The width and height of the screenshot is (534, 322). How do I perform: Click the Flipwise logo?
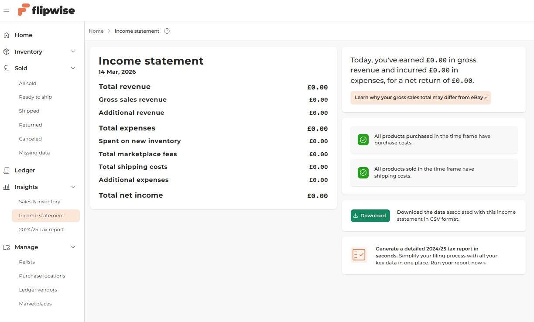tap(46, 10)
